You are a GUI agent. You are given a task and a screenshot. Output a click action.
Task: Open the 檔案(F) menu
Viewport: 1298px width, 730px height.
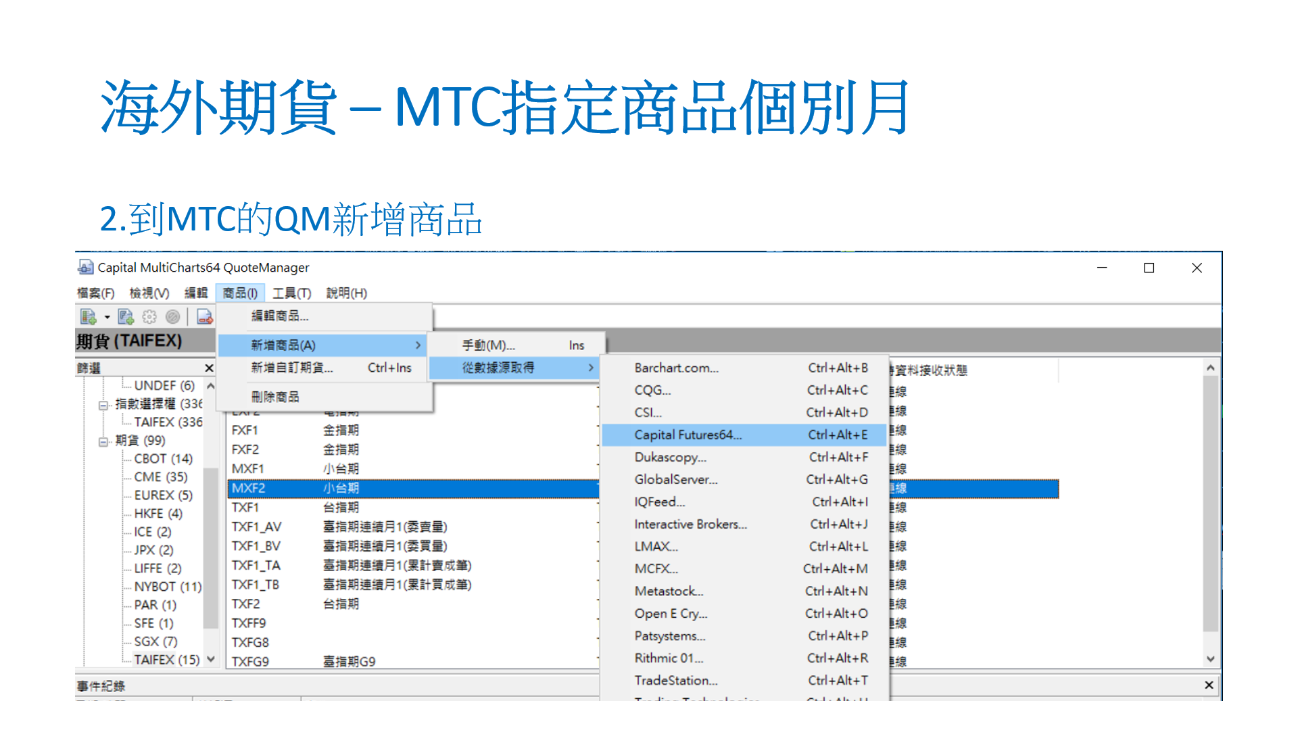coord(95,293)
